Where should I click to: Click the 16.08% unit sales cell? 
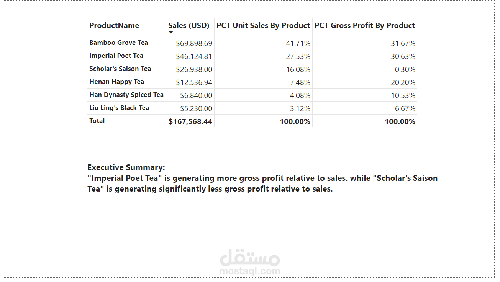click(298, 70)
